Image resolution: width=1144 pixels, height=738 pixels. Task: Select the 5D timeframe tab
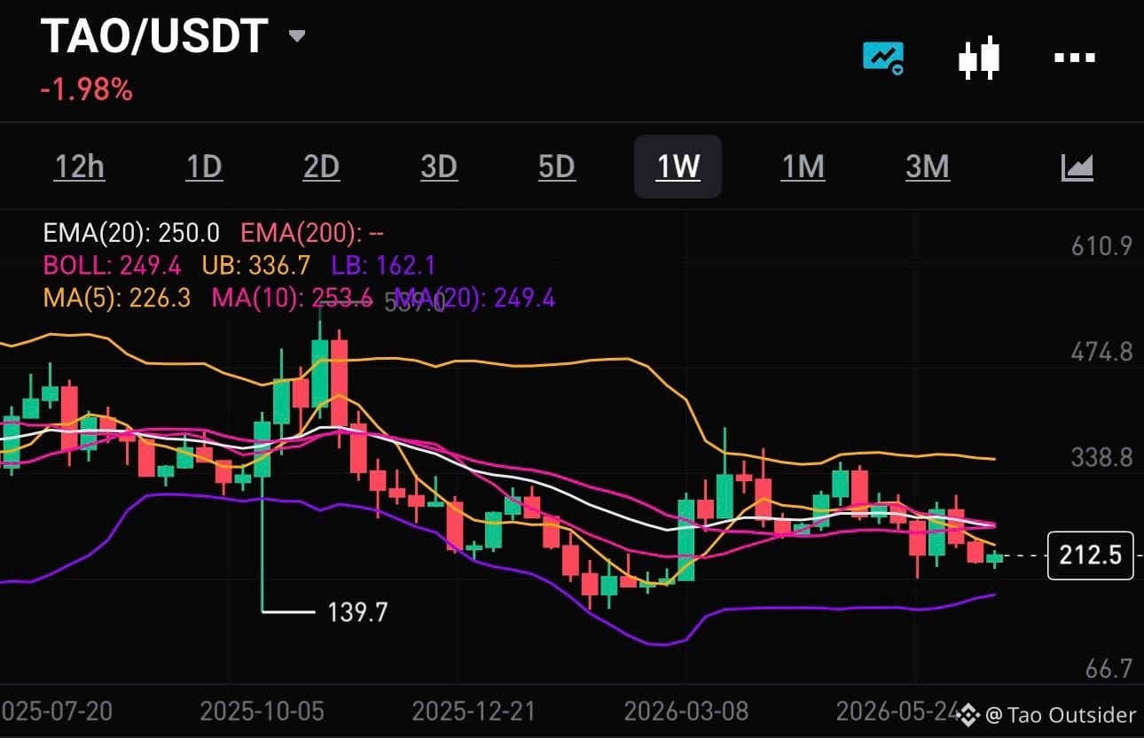click(x=557, y=167)
